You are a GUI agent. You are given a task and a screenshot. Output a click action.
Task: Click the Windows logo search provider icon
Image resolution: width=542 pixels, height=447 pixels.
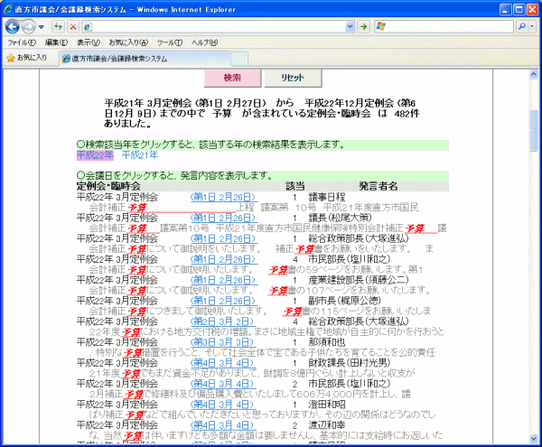click(381, 26)
